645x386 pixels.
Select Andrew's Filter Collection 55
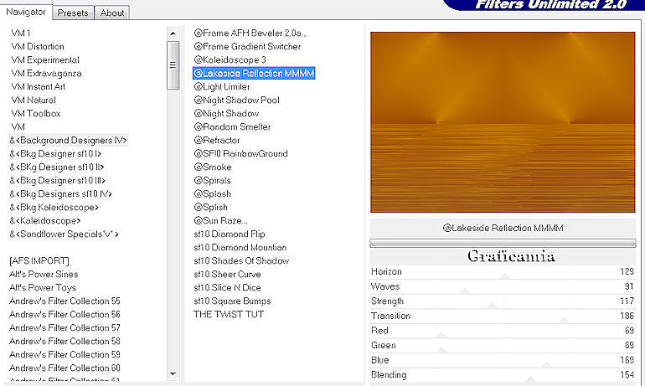pos(64,301)
